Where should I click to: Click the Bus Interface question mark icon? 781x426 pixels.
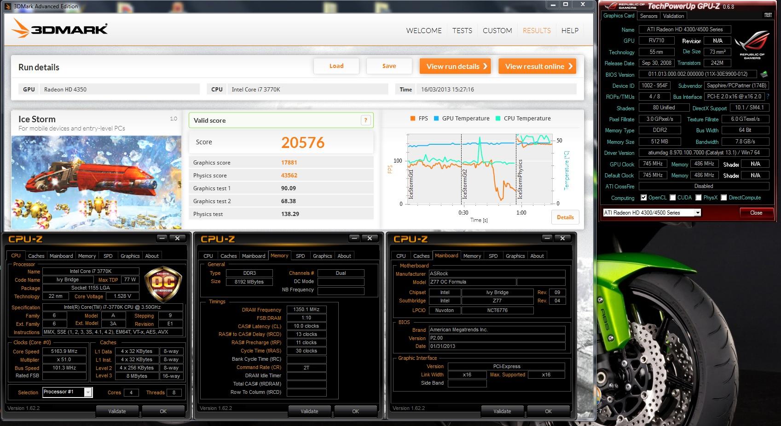pyautogui.click(x=768, y=97)
